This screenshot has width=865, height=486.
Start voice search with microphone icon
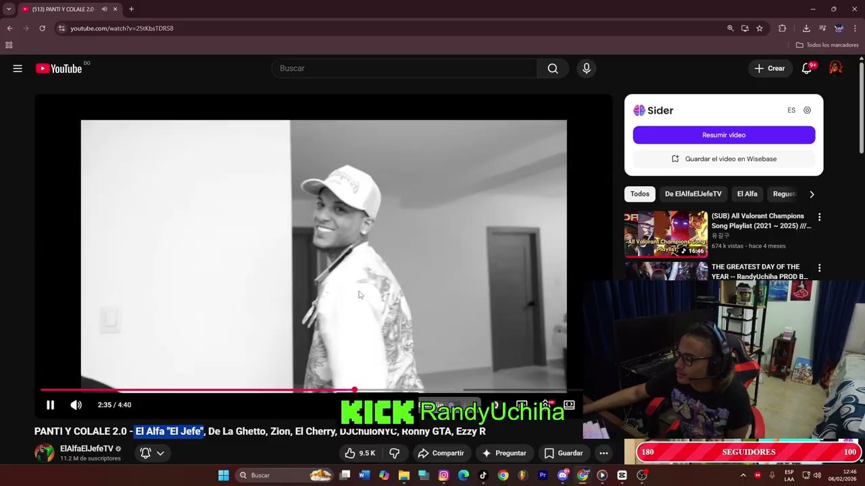(587, 68)
